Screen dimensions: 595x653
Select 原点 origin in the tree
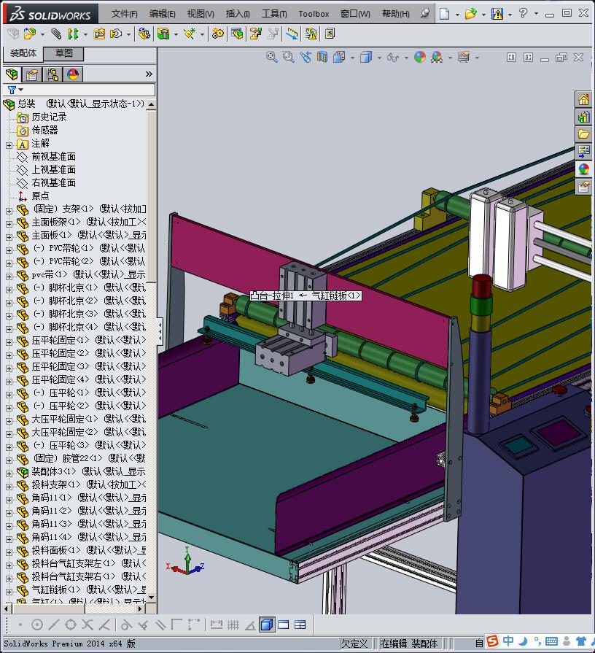[x=40, y=196]
